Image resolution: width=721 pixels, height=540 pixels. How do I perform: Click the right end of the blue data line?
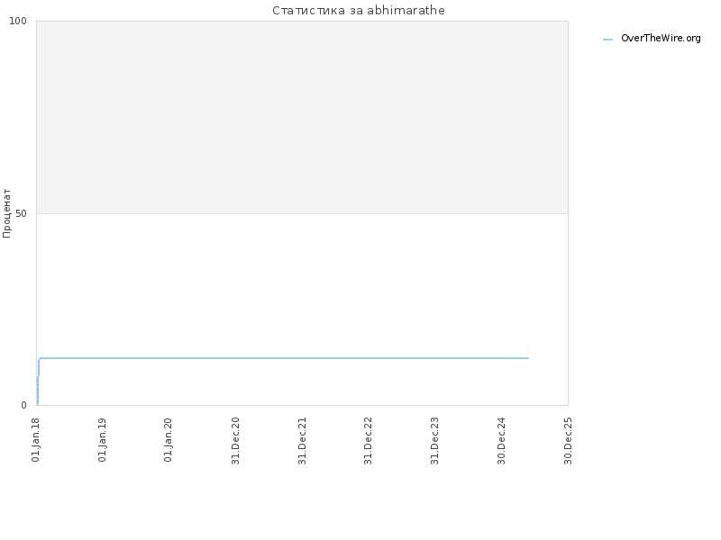pyautogui.click(x=528, y=357)
